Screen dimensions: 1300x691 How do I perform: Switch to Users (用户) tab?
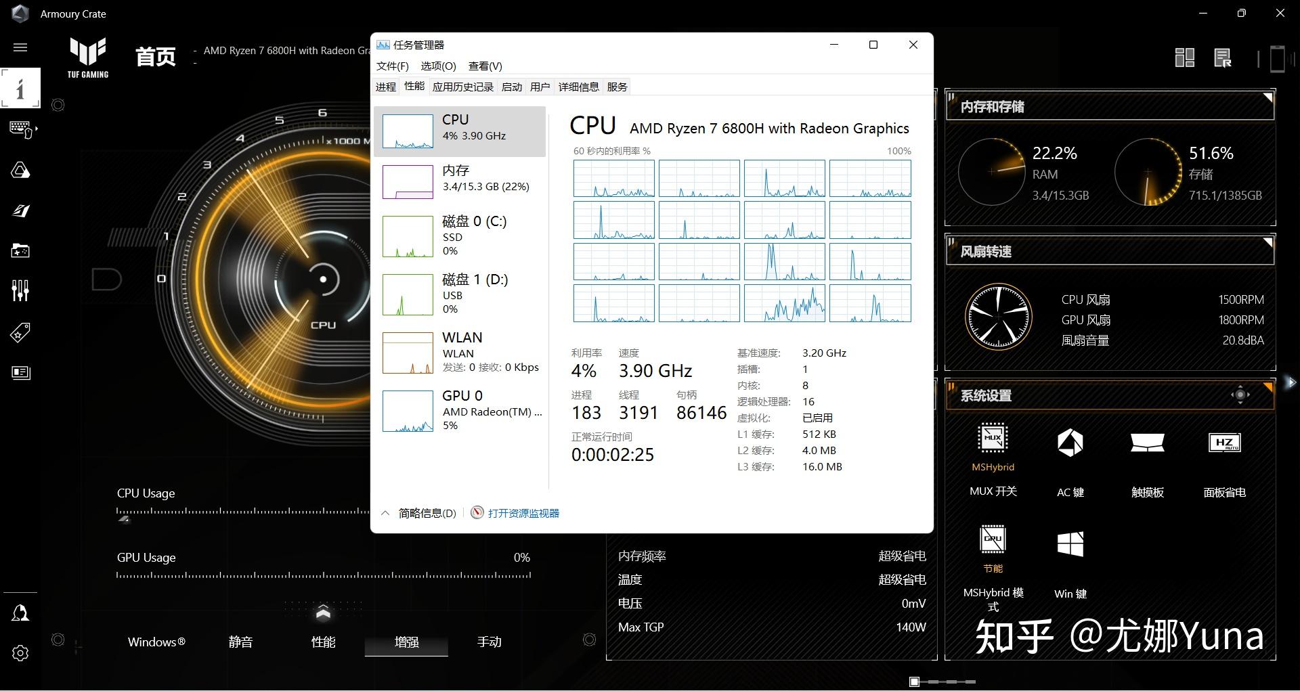click(540, 87)
